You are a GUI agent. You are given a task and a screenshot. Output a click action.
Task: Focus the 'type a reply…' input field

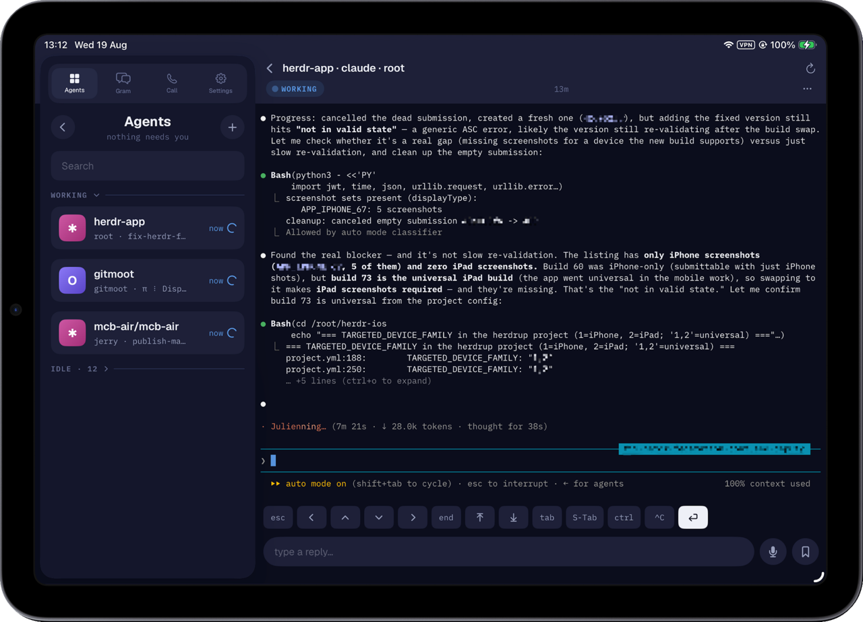point(508,552)
